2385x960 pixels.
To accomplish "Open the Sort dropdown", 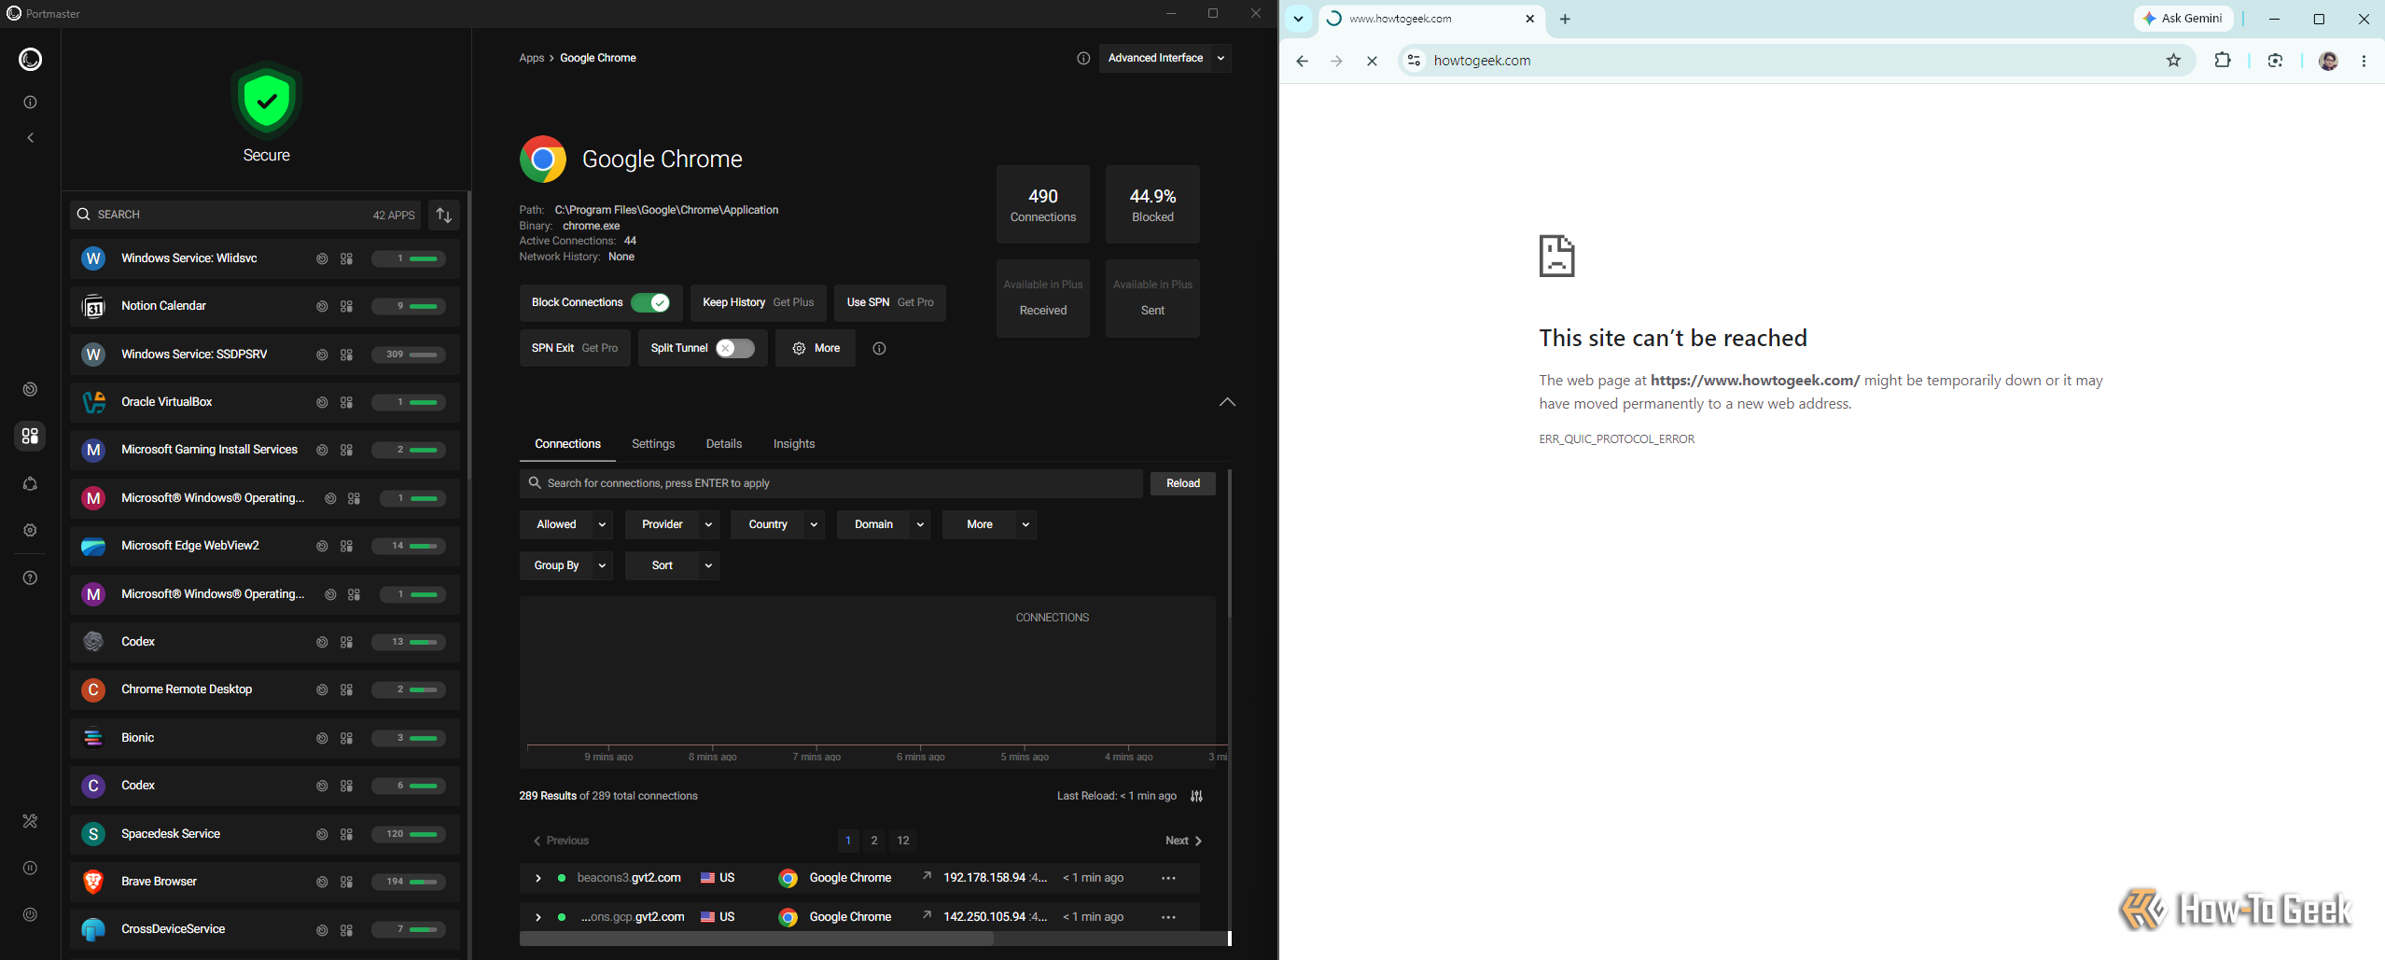I will [x=672, y=565].
